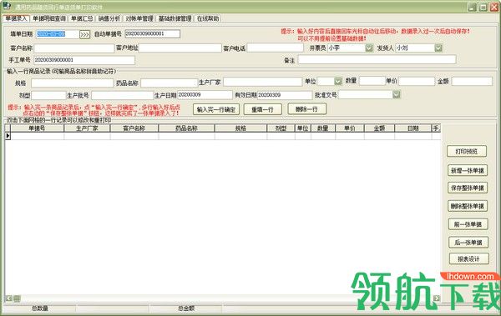Click the 客户电话 input field
Screen dimensions: 501x316
[275, 48]
